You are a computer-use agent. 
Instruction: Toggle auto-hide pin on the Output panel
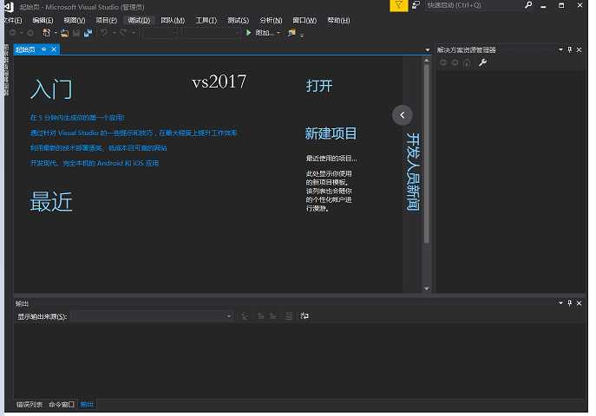[x=569, y=302]
